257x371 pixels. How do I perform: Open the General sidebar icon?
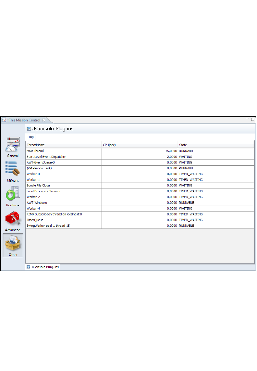pyautogui.click(x=13, y=147)
